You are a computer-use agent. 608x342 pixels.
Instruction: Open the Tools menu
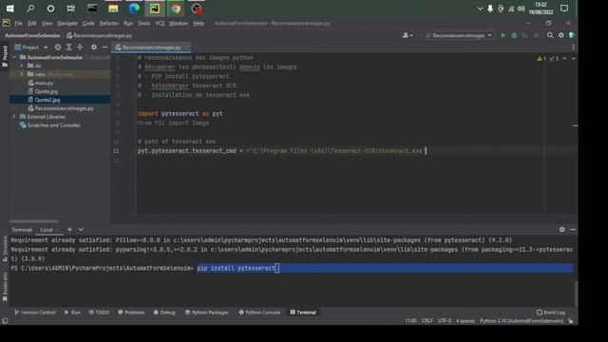(143, 23)
